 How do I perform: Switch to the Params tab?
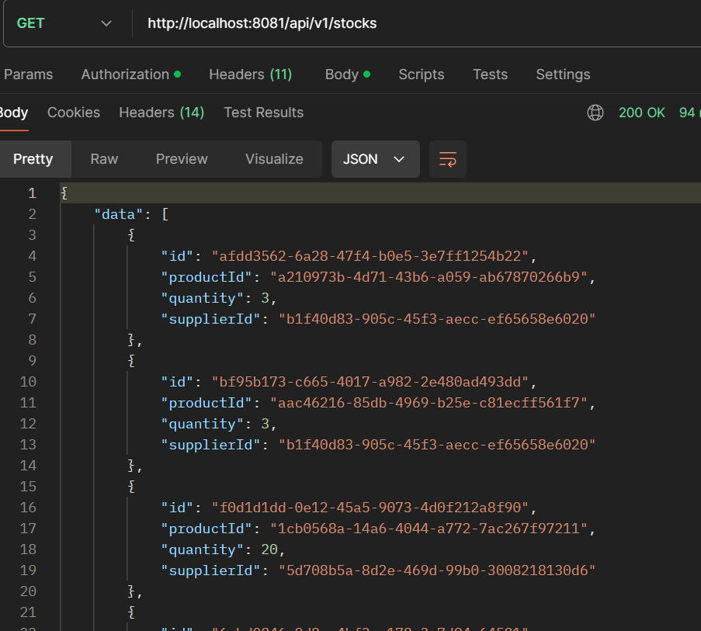[28, 75]
